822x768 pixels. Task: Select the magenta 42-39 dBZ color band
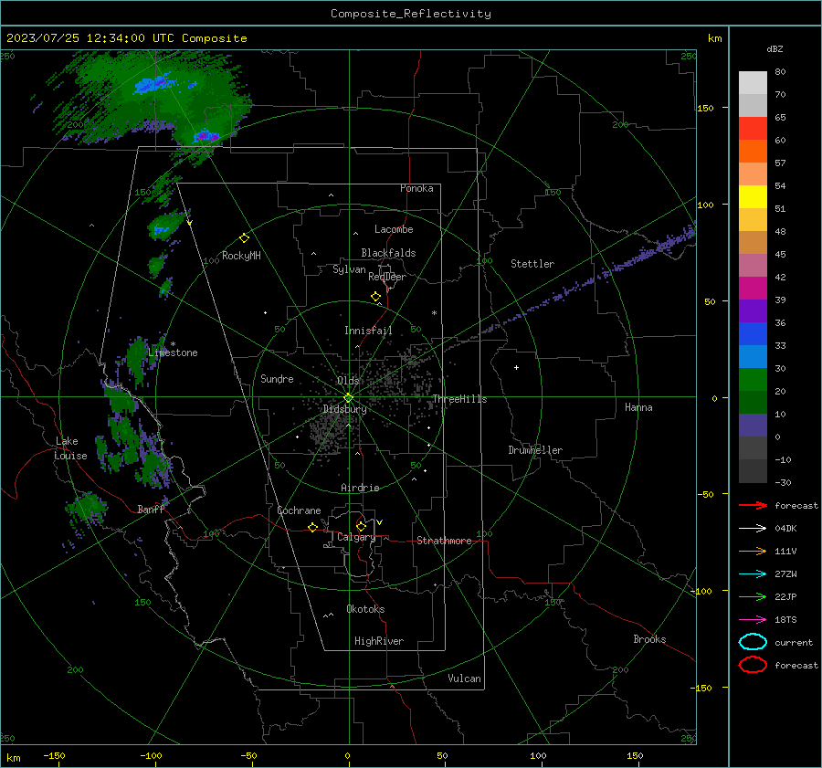pyautogui.click(x=753, y=289)
